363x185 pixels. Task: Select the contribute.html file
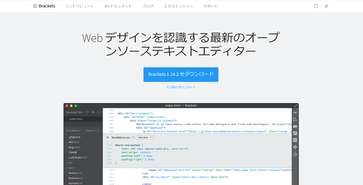click(x=78, y=157)
